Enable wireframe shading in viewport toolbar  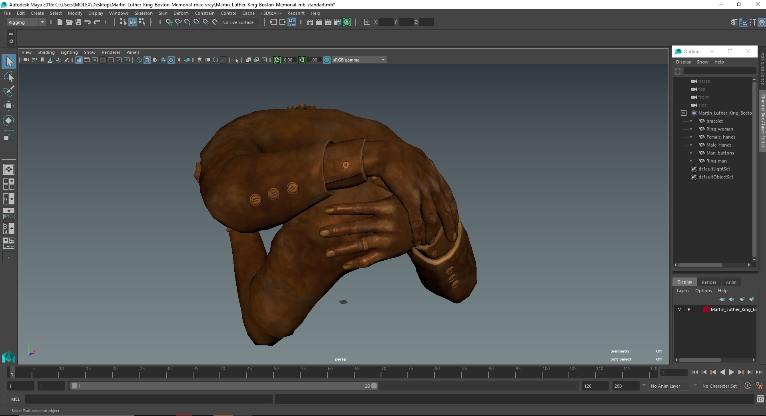click(139, 60)
